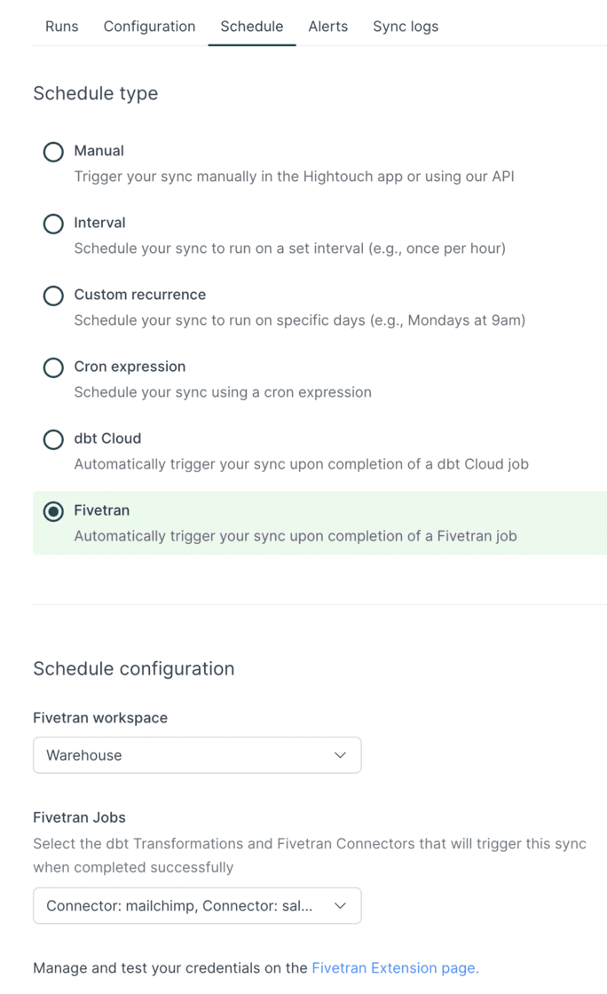Screen dimensions: 607x994
Task: Stay on the Schedule tab
Action: (x=251, y=27)
